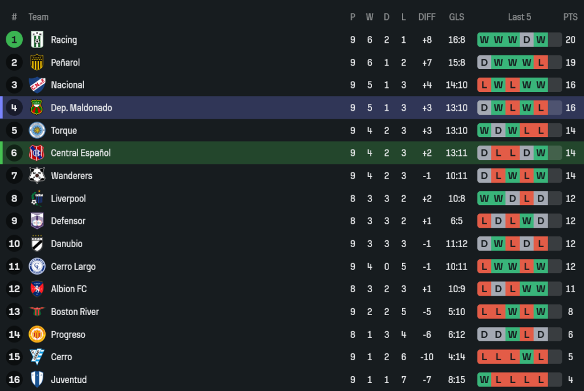Click Juventud's first W form box

click(484, 380)
